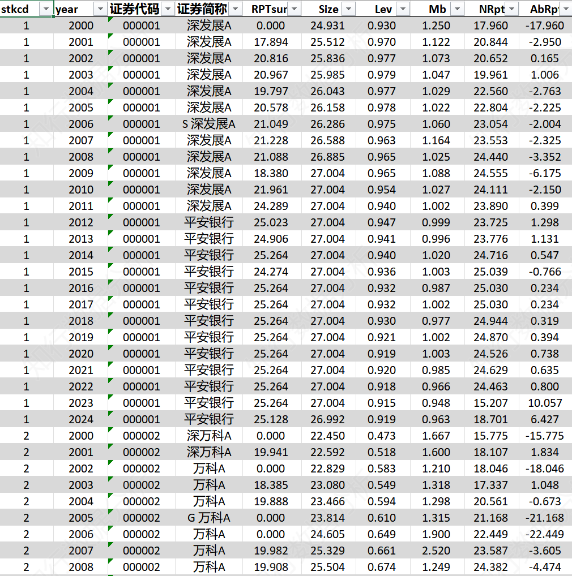572x576 pixels.
Task: Select the Lev cell showing 0.473
Action: [382, 436]
